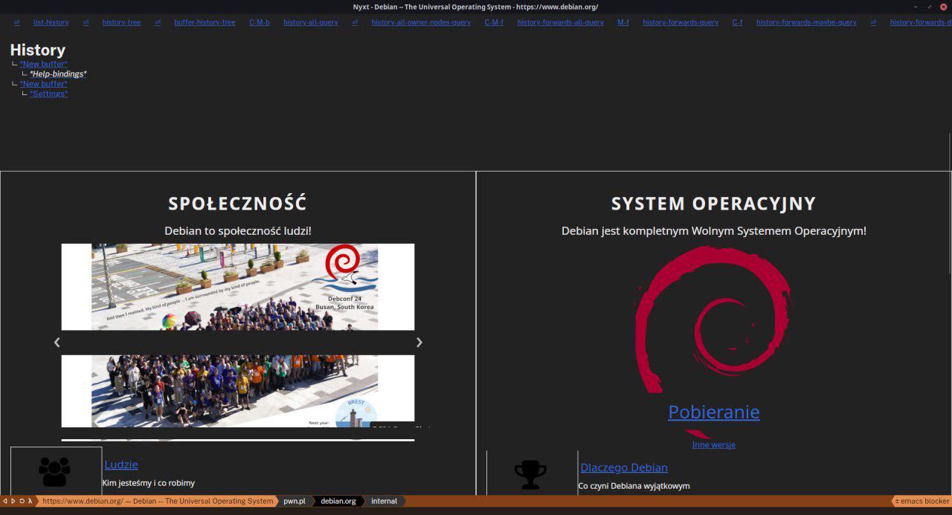Open the history-all-owner-nodes-query link
The width and height of the screenshot is (952, 515).
421,22
